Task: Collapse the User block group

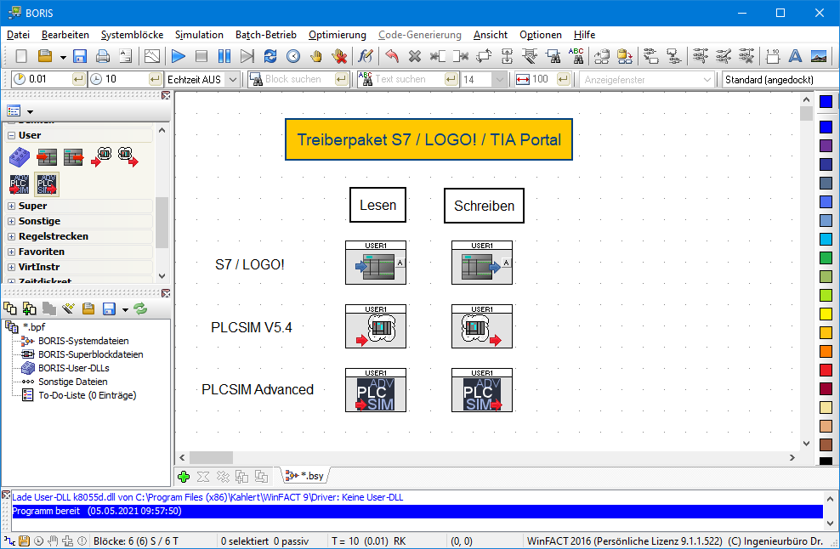Action: [x=11, y=135]
